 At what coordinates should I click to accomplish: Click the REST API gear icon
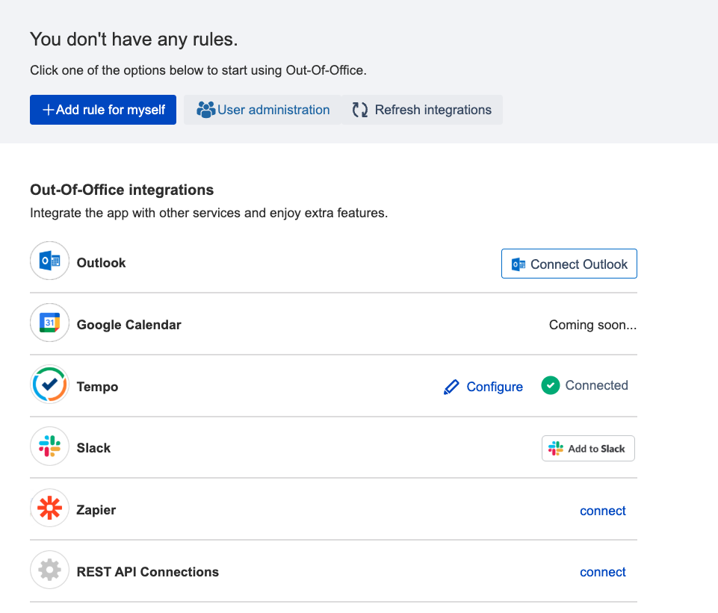point(49,570)
